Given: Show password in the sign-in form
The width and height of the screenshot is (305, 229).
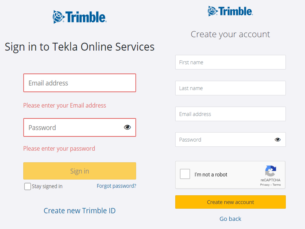Looking at the screenshot, I should coord(128,128).
